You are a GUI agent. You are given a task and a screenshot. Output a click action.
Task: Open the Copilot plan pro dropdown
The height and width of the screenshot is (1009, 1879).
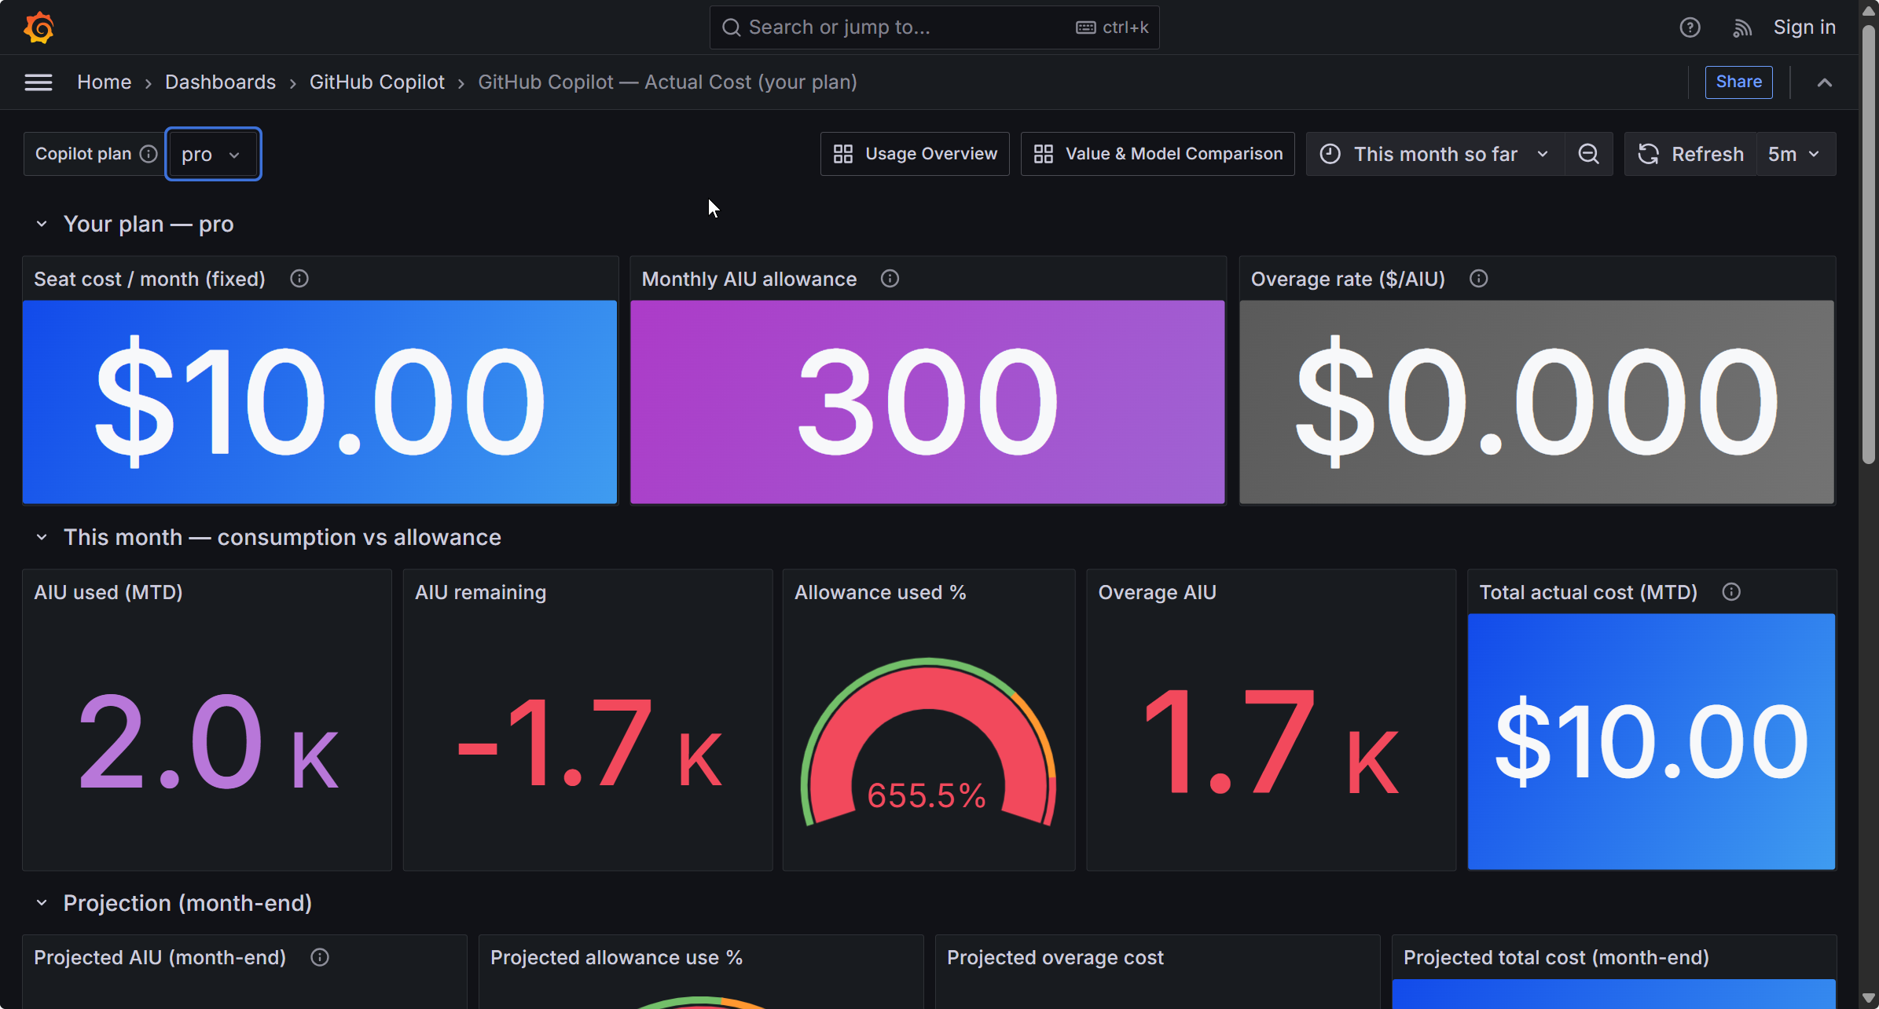click(x=213, y=154)
